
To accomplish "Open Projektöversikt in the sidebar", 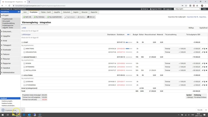I will [7, 19].
